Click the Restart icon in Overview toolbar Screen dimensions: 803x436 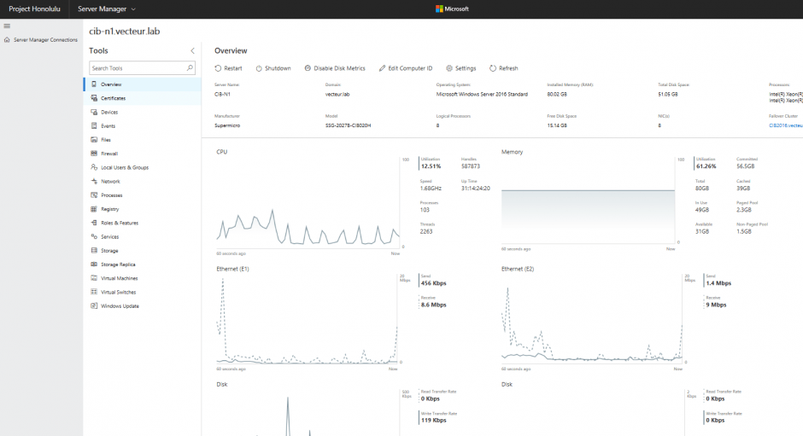point(218,68)
